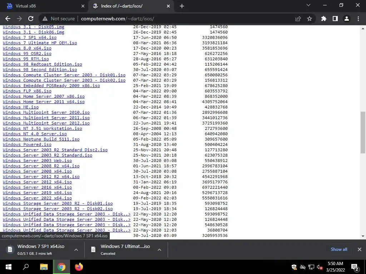Open a new tab with the plus button
The width and height of the screenshot is (366, 274).
pos(182,6)
